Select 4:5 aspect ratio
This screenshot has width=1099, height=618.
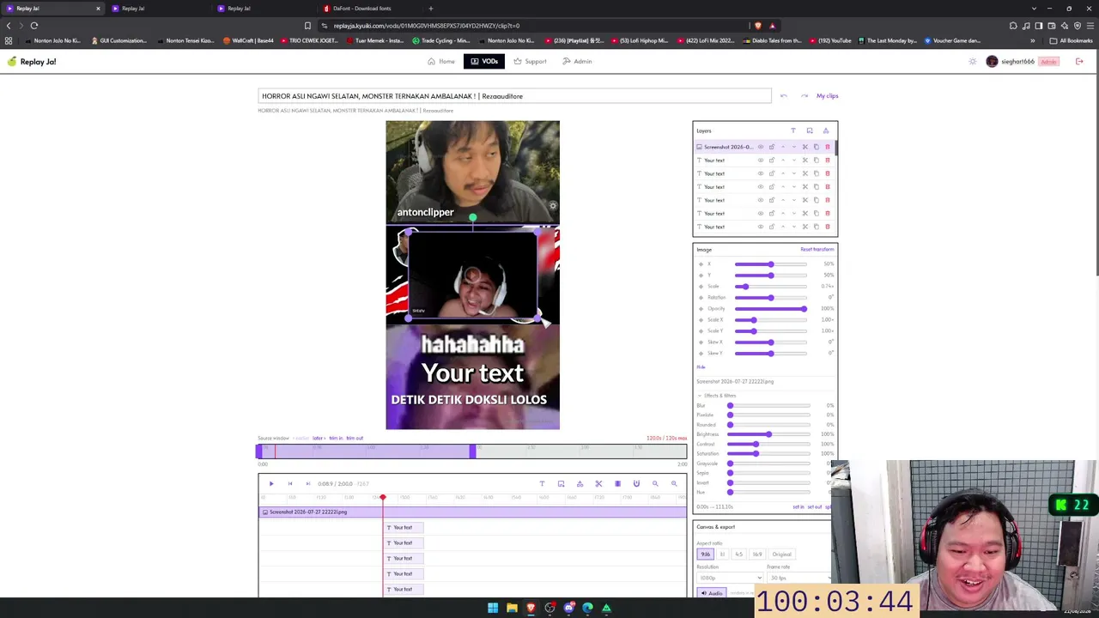738,554
